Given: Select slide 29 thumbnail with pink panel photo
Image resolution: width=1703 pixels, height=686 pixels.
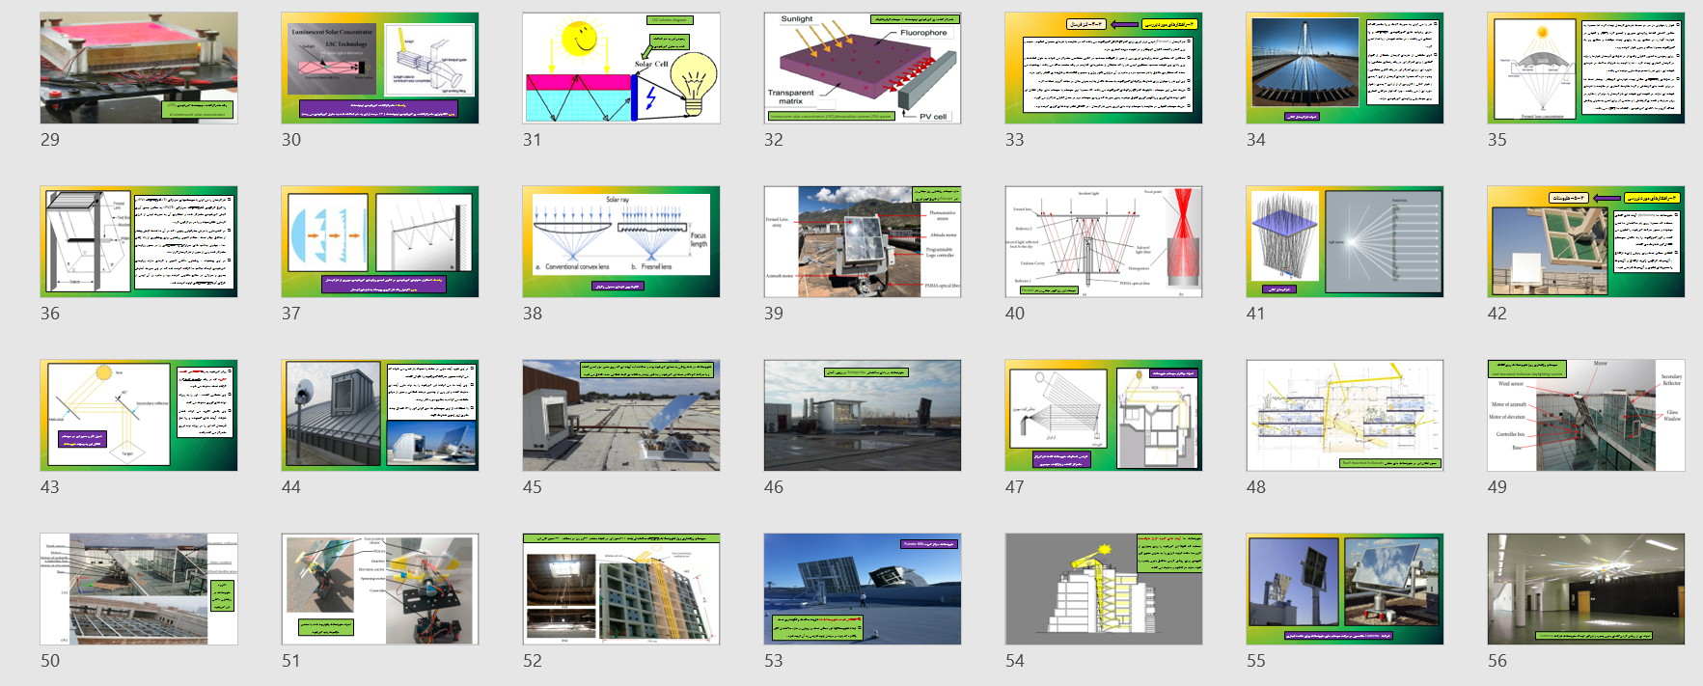Looking at the screenshot, I should pos(139,68).
